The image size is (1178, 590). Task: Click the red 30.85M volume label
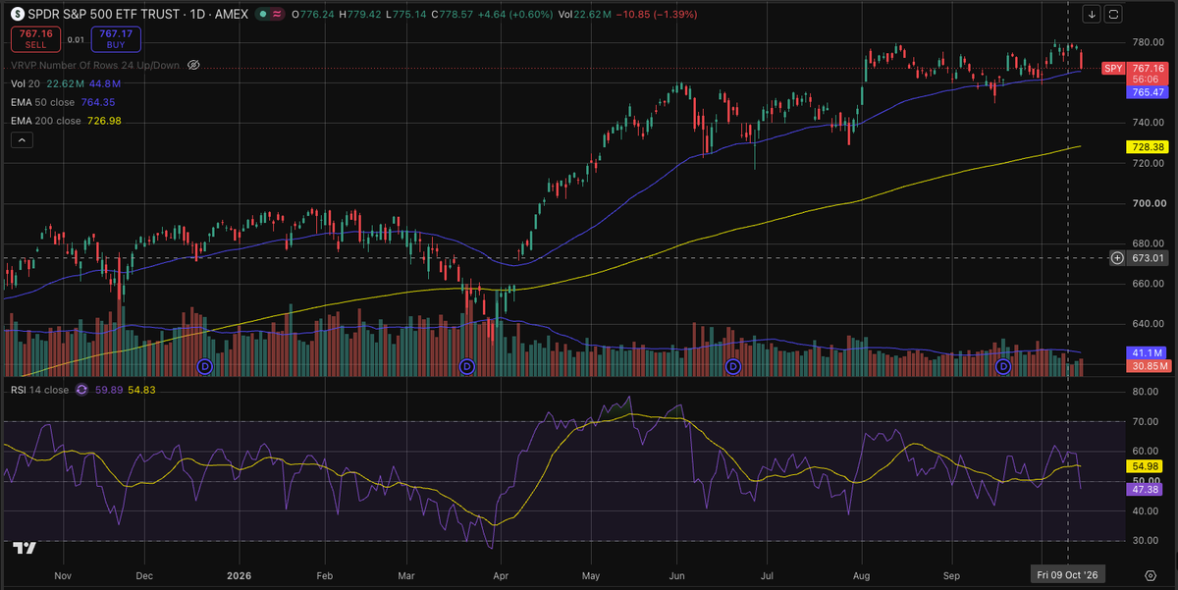click(1147, 366)
